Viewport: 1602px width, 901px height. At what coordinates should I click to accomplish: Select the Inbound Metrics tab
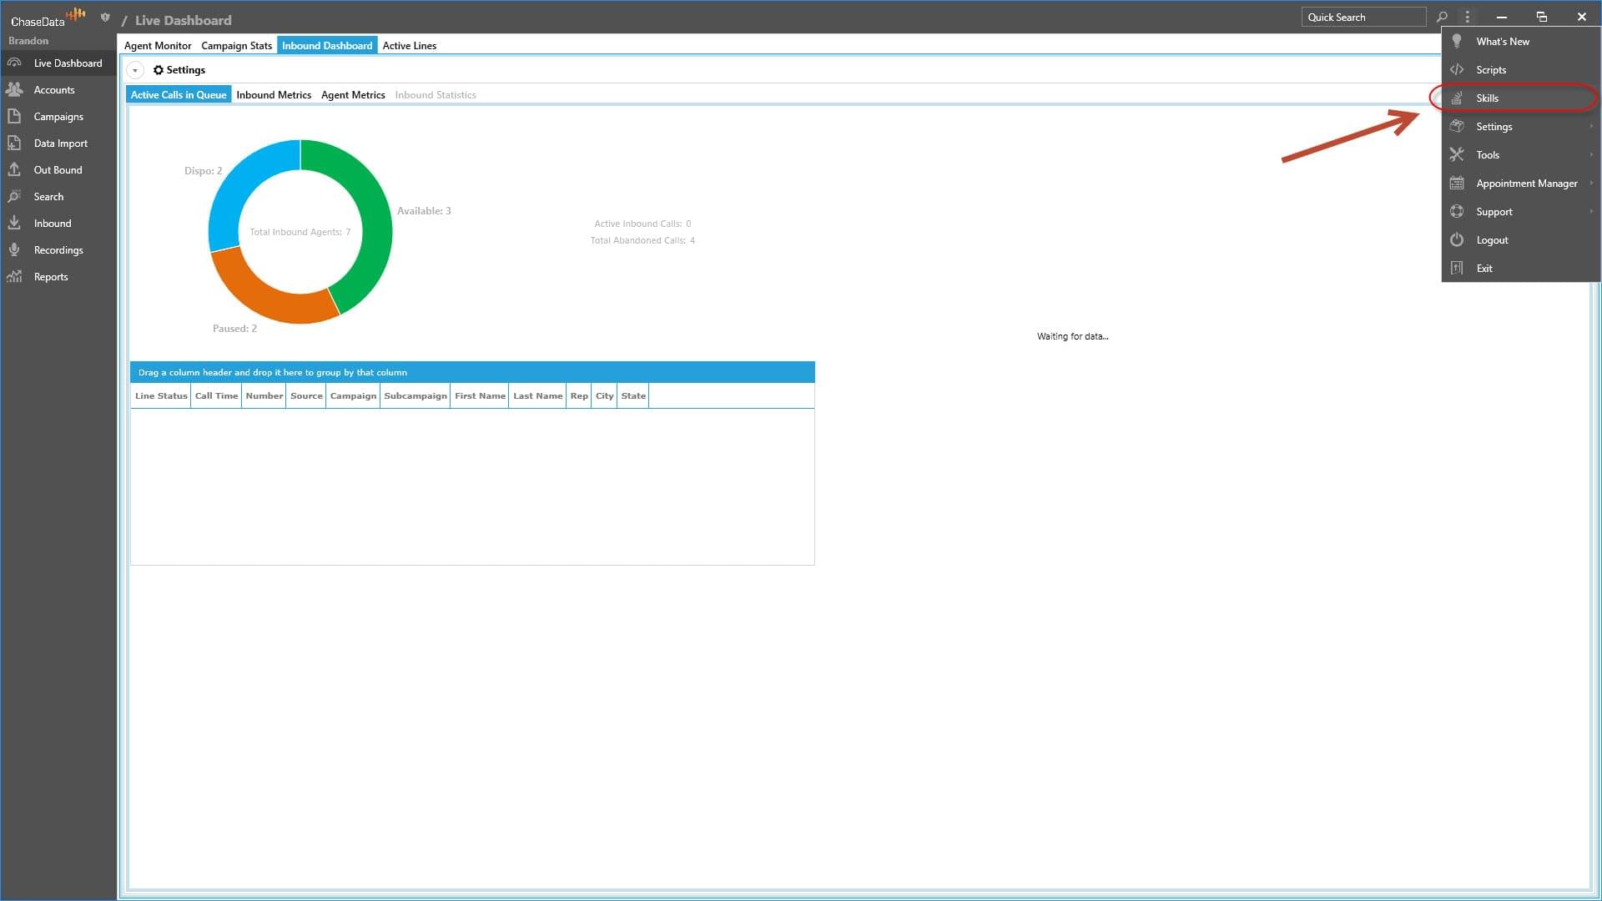pyautogui.click(x=273, y=94)
